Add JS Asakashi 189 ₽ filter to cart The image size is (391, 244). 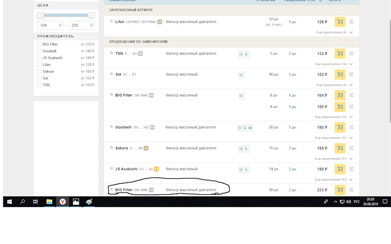pos(340,169)
